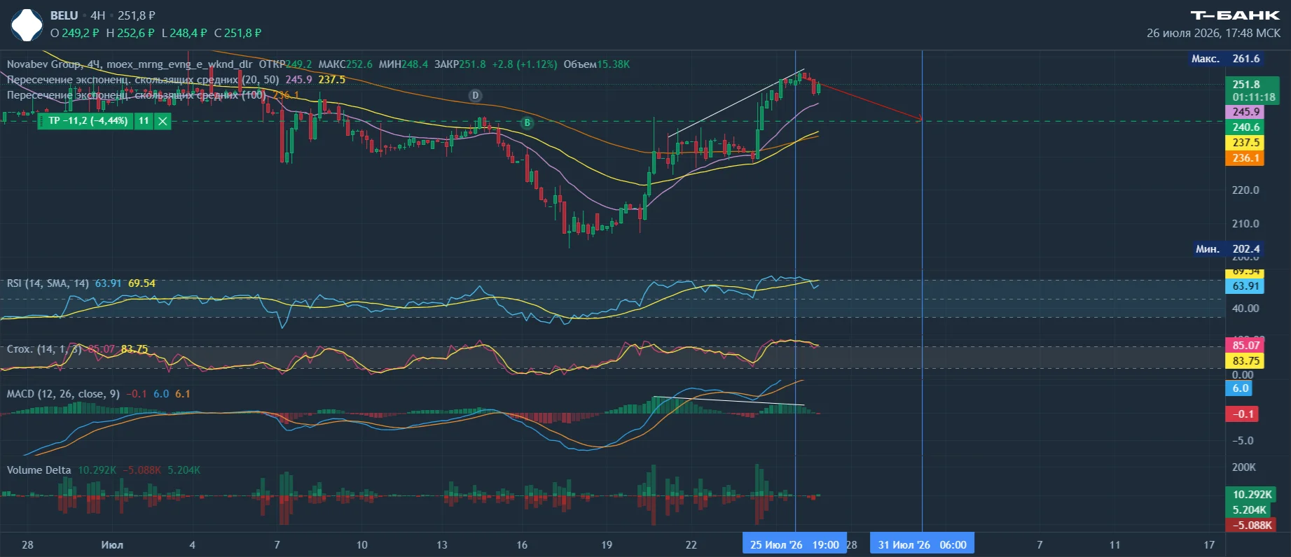Viewport: 1291px width, 557px height.
Task: Click the Объем 15.38K volume value in the legend
Action: tap(597, 64)
